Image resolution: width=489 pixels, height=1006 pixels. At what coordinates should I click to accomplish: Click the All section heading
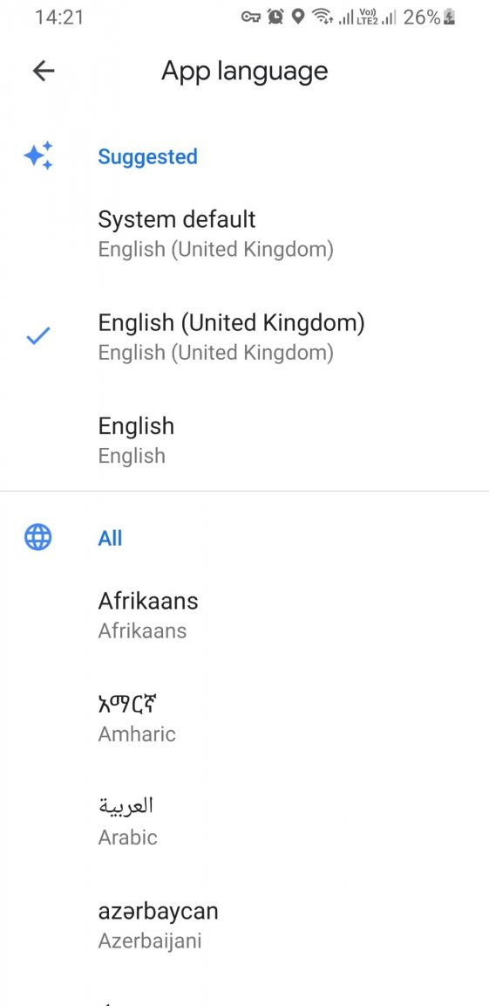[110, 538]
